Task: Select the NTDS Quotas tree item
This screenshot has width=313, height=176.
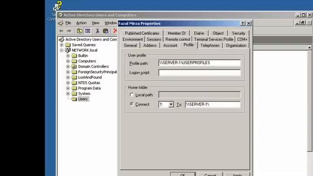Action: (x=89, y=83)
